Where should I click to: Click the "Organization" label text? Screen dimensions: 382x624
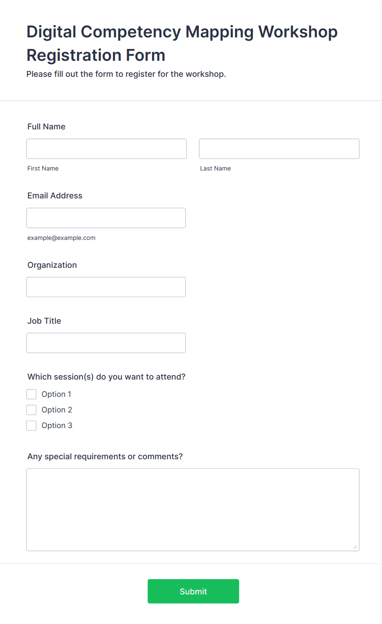[52, 265]
